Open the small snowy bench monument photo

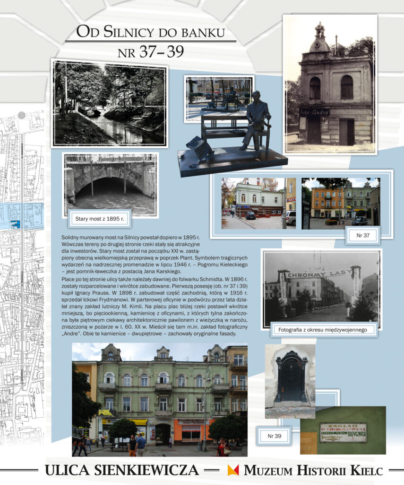point(219,99)
